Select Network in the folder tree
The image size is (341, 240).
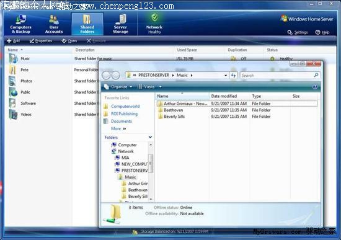126,151
